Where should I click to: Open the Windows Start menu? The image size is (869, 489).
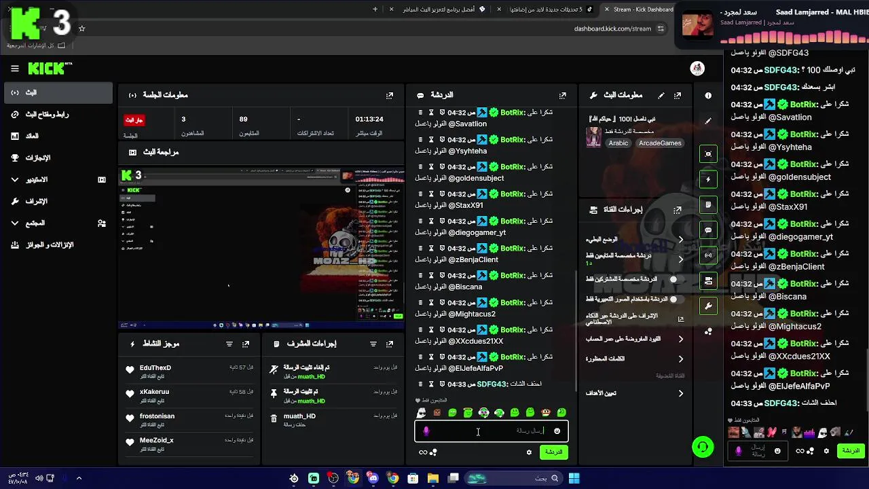click(x=574, y=478)
